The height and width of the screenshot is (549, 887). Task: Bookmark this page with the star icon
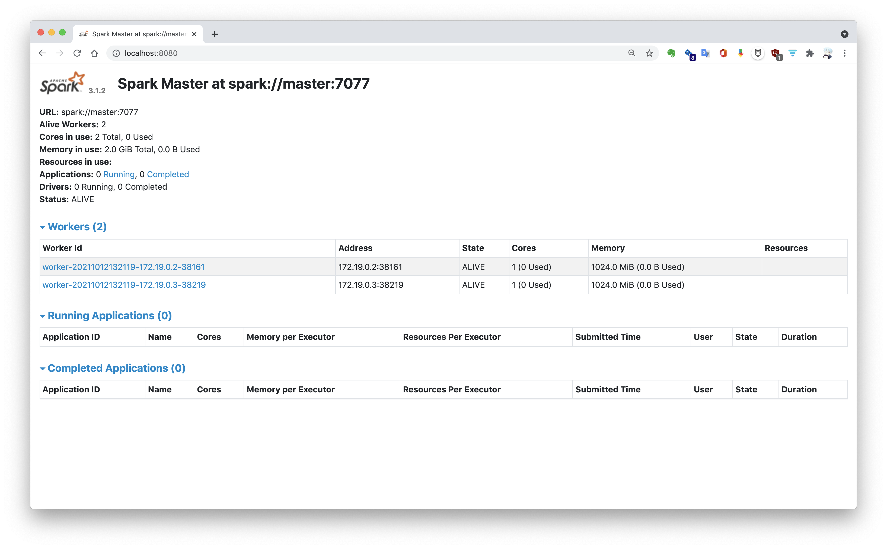click(x=649, y=53)
